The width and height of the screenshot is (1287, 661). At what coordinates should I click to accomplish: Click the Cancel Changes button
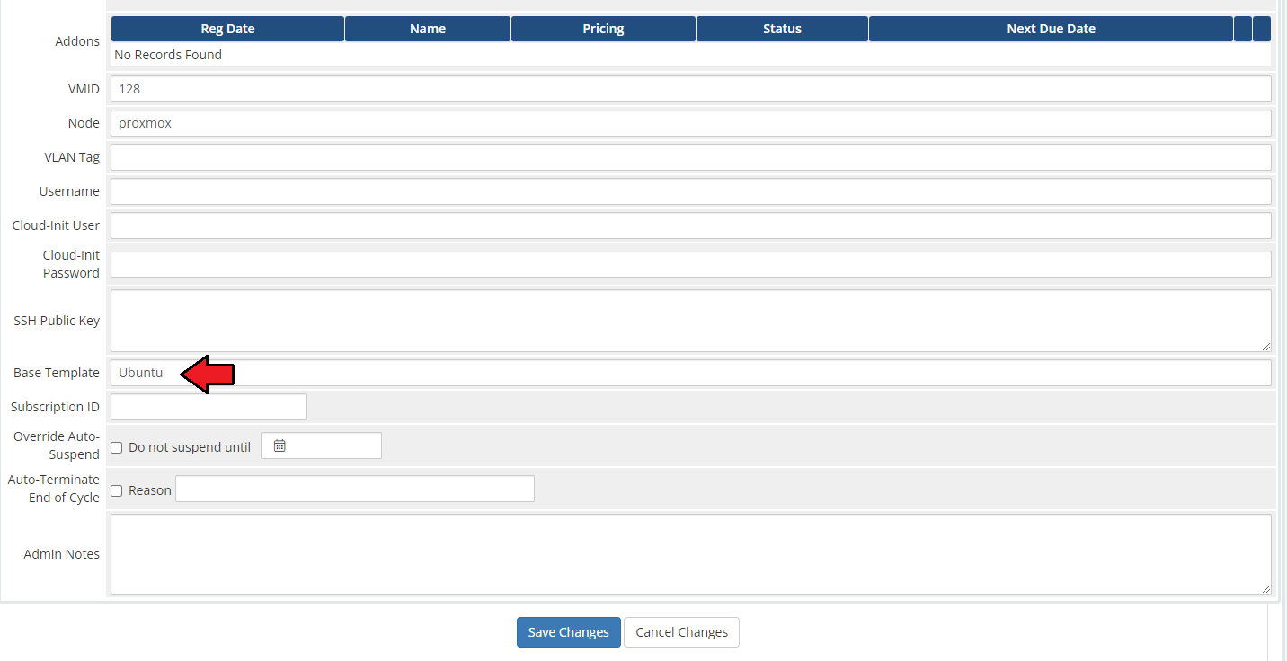pos(681,632)
